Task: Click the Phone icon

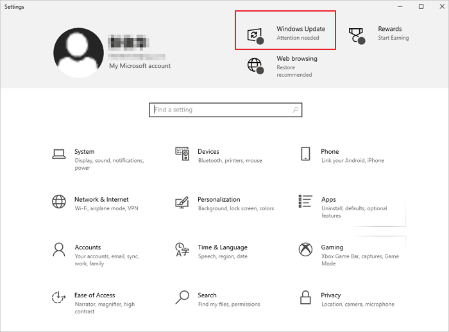Action: coord(305,154)
